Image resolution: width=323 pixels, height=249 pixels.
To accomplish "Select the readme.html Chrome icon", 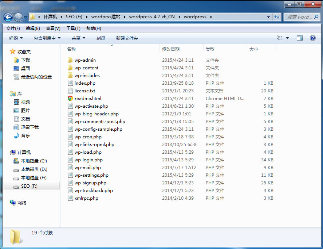I will [70, 98].
